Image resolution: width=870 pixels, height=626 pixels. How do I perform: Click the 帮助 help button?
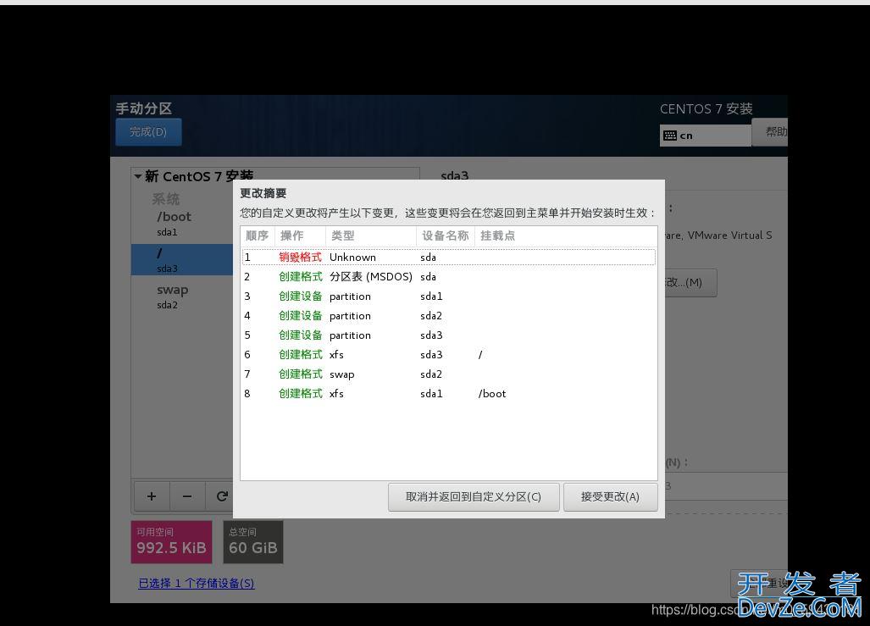pos(769,132)
